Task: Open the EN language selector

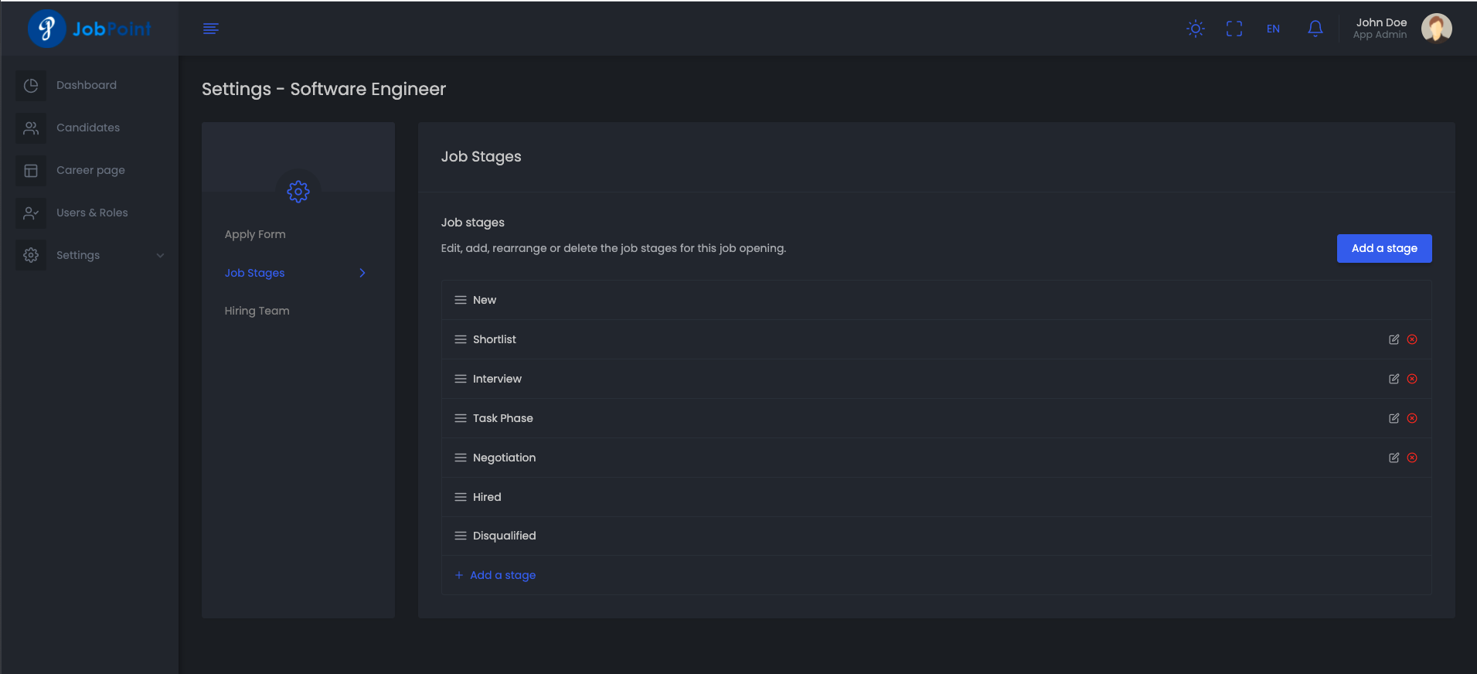Action: click(1273, 29)
